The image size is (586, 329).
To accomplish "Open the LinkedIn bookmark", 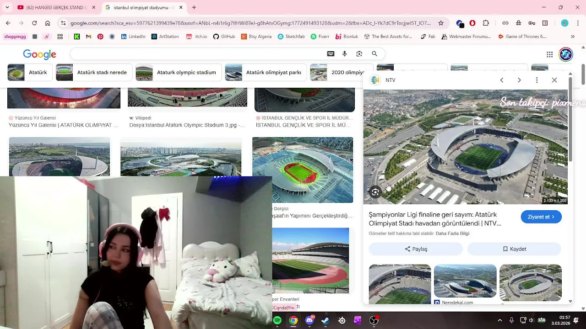I will point(133,37).
